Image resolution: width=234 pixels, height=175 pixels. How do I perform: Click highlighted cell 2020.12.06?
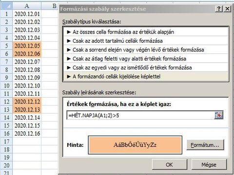click(x=27, y=54)
